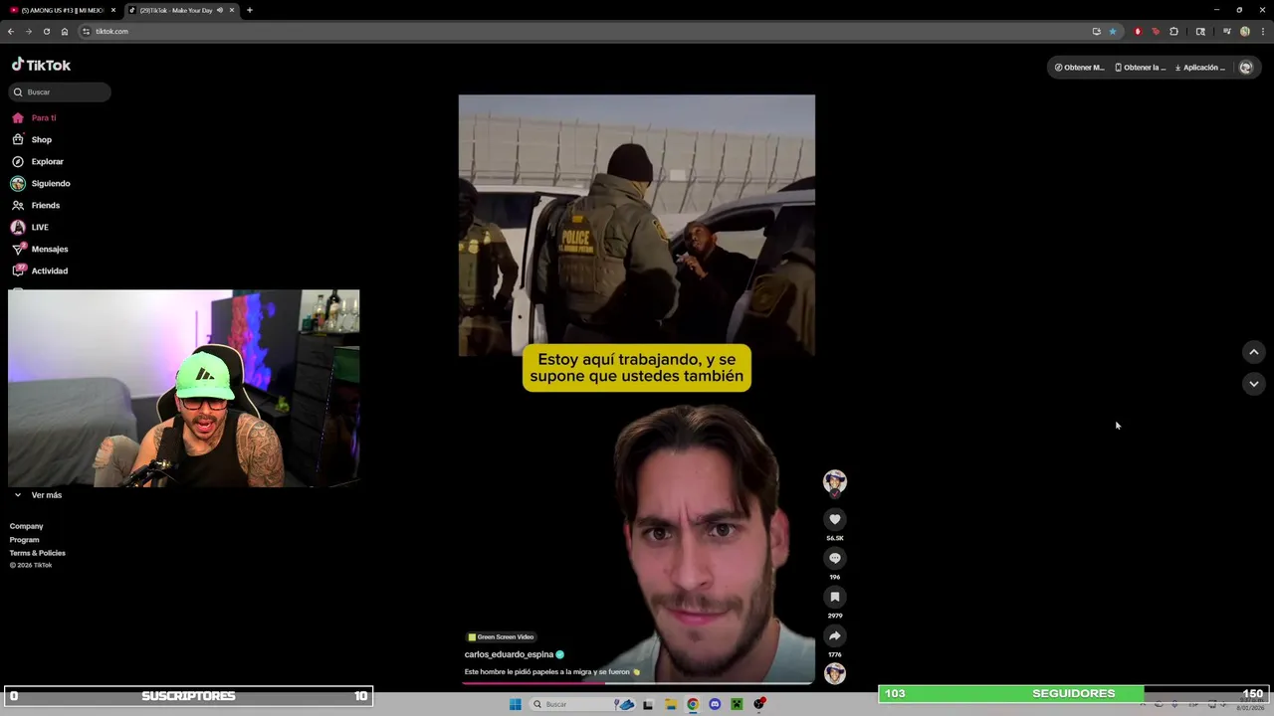This screenshot has height=716, width=1274.
Task: Open the Mensajes paper-plane icon
Action: 18,249
